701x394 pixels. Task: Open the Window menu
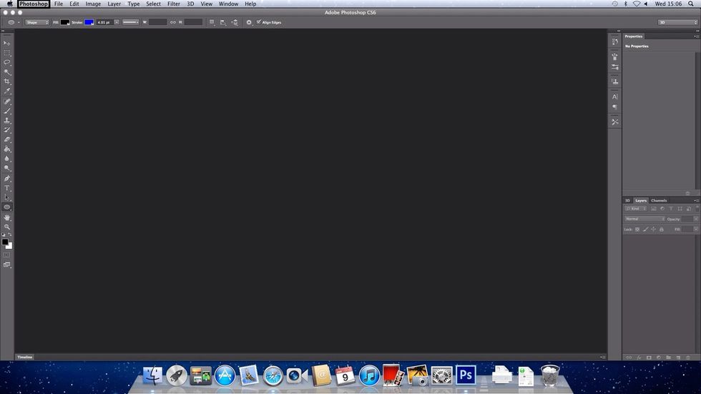coord(228,4)
